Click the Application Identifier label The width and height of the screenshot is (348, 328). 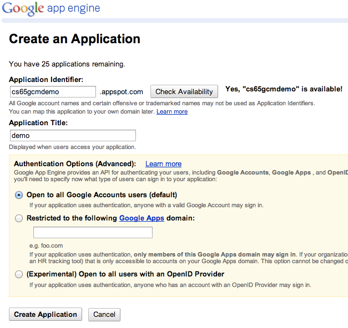(46, 80)
